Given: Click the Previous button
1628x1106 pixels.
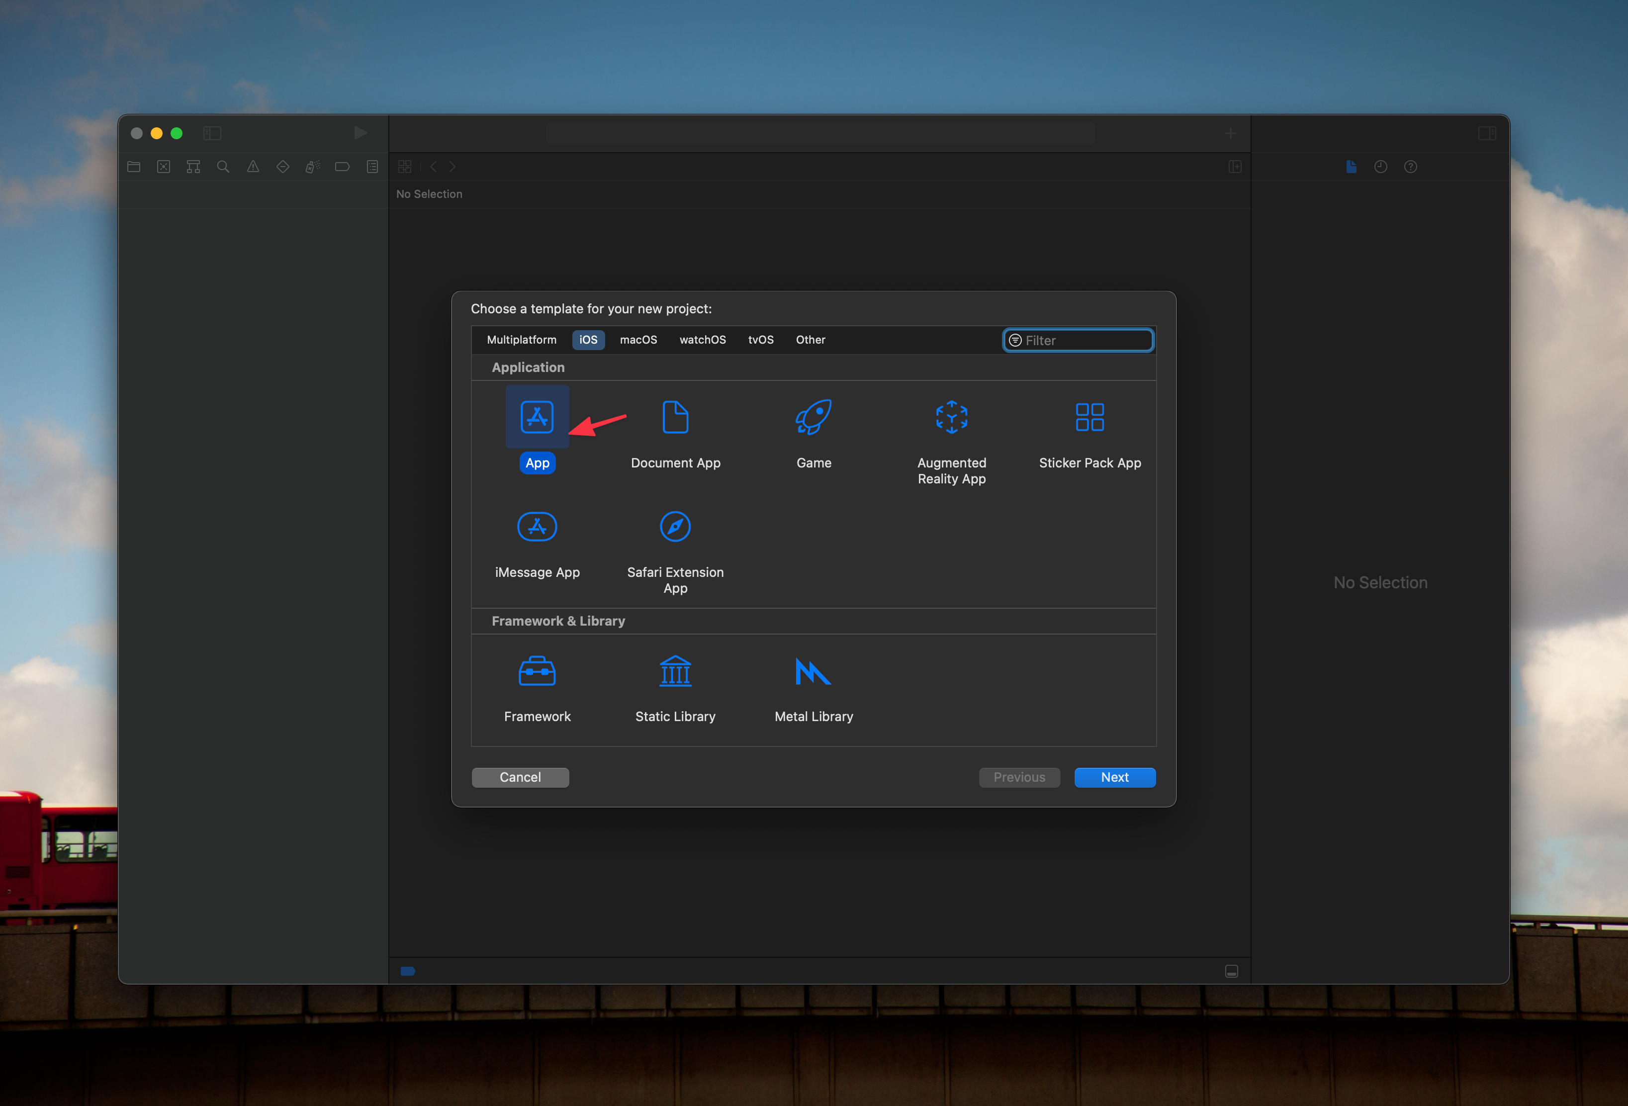Looking at the screenshot, I should click(1019, 777).
